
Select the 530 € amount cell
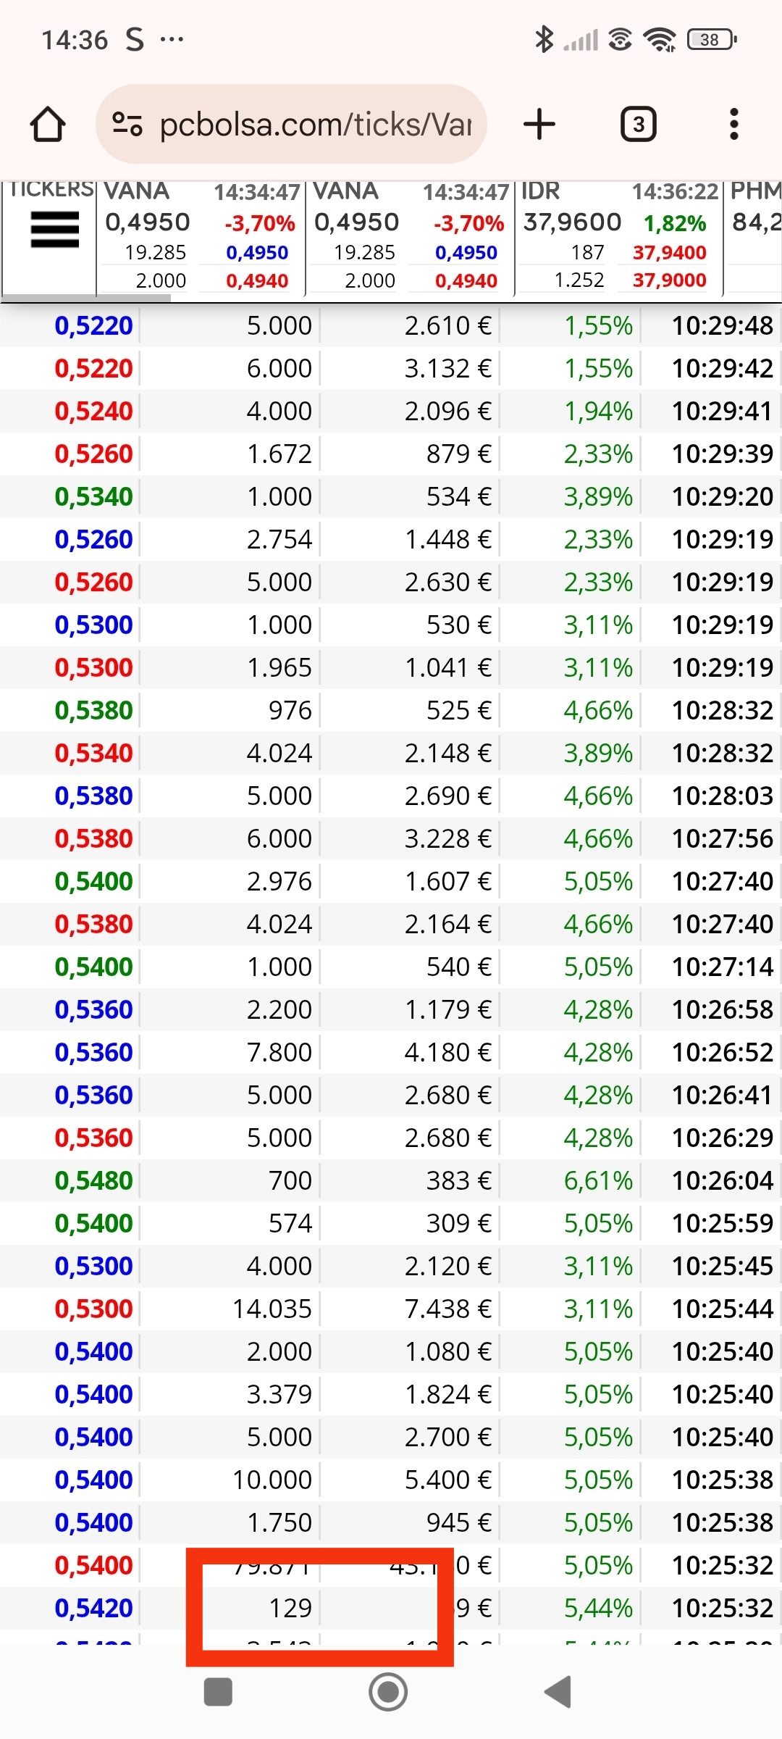point(458,625)
